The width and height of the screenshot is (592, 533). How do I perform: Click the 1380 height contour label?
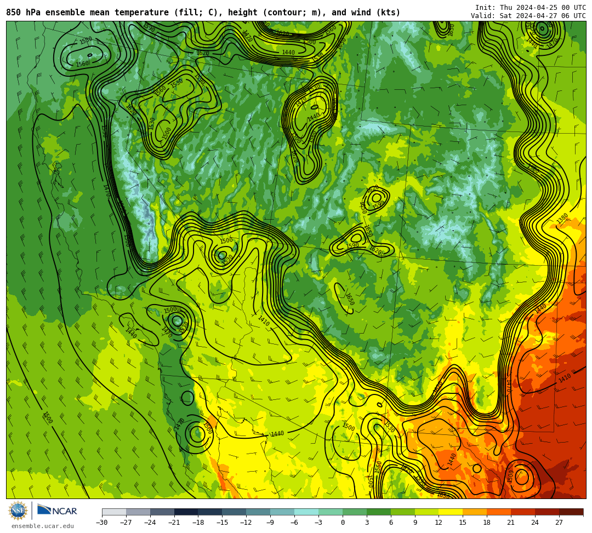(x=562, y=219)
